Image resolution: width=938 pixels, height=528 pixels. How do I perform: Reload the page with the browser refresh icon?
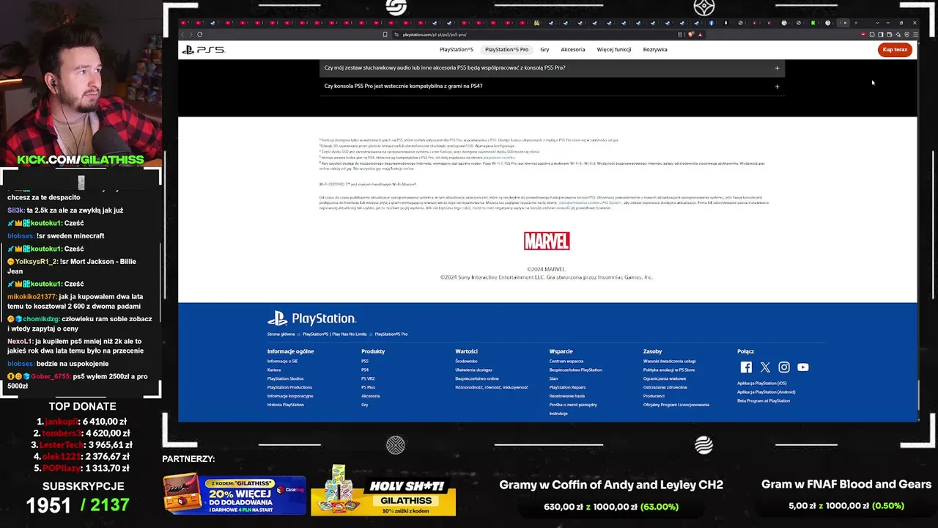click(199, 34)
